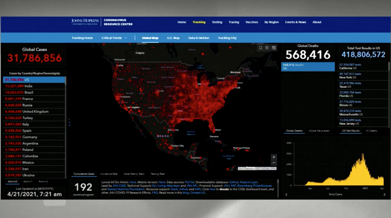This screenshot has height=218, width=391.
Task: Switch to Testing Rate map tab
Action: (x=158, y=174)
